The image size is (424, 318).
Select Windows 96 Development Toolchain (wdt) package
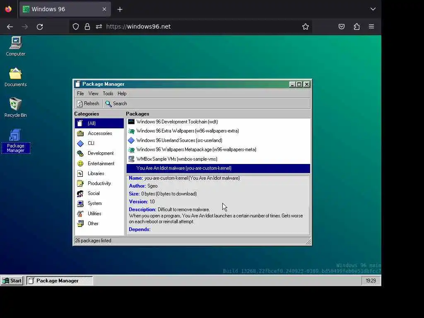coord(218,122)
